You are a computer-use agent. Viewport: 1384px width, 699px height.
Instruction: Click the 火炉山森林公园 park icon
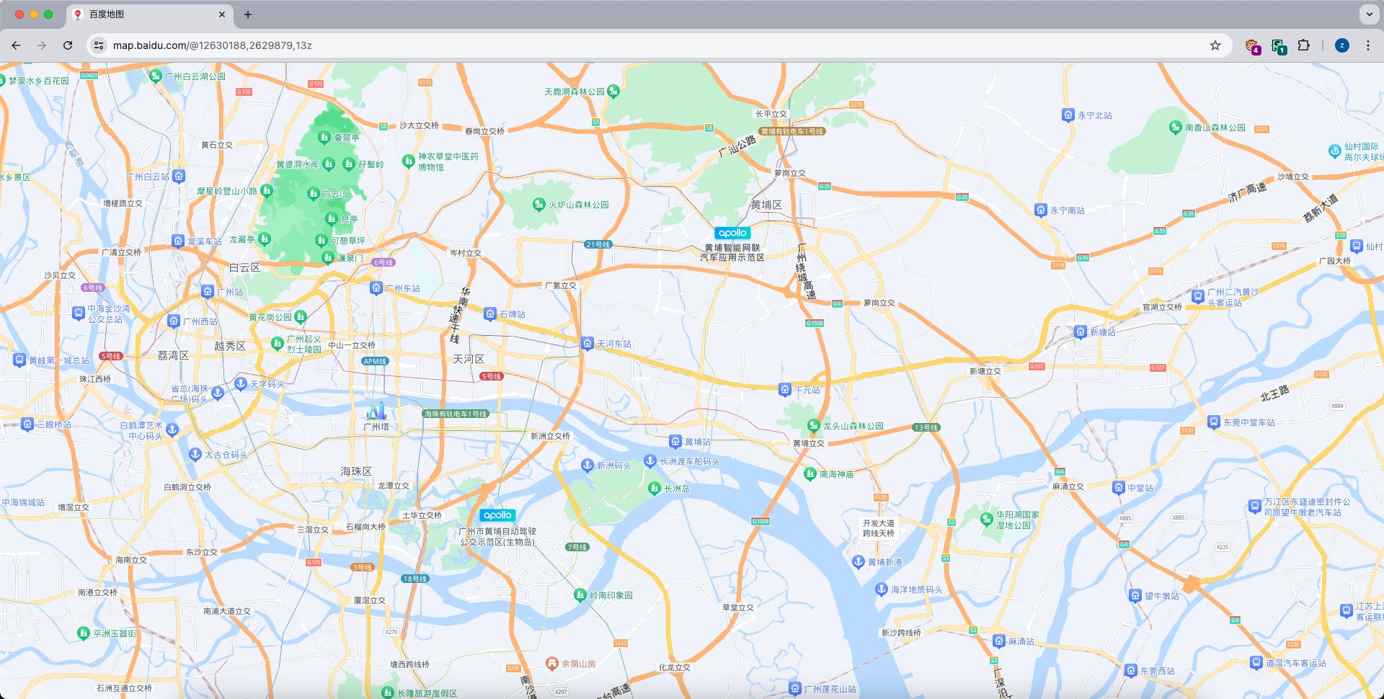[x=538, y=205]
